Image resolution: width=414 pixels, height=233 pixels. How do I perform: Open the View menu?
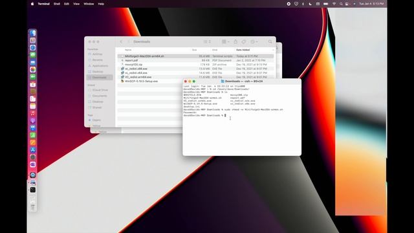click(x=76, y=4)
